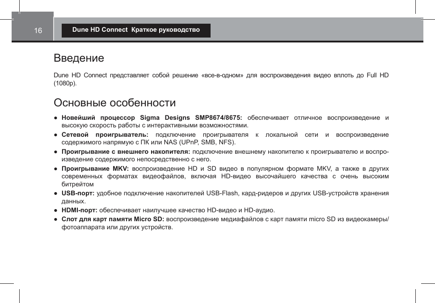Click the line 'высокую скорость работы с интерактивными возможностями.'
Image resolution: width=435 pixels, height=303 pixels.
click(x=155, y=126)
